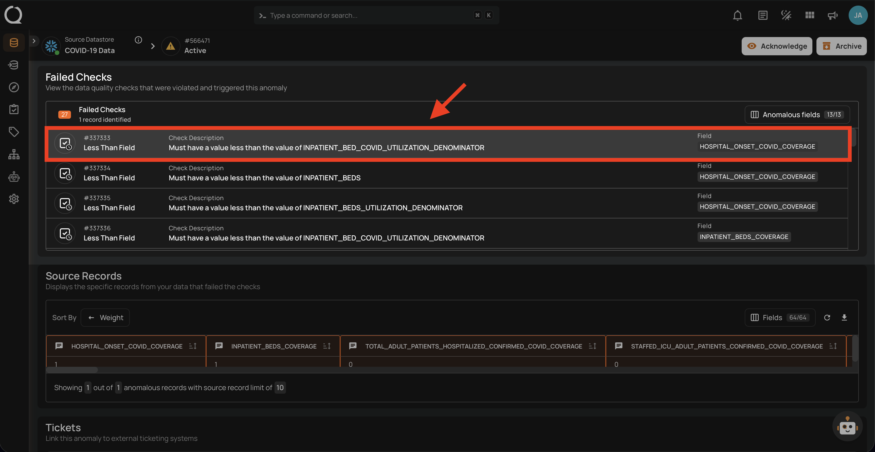Click check icon for check #337334

click(x=65, y=173)
